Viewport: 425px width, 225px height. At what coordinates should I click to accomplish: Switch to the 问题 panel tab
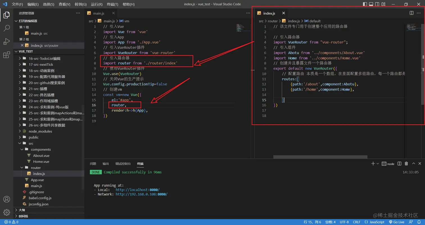93,164
